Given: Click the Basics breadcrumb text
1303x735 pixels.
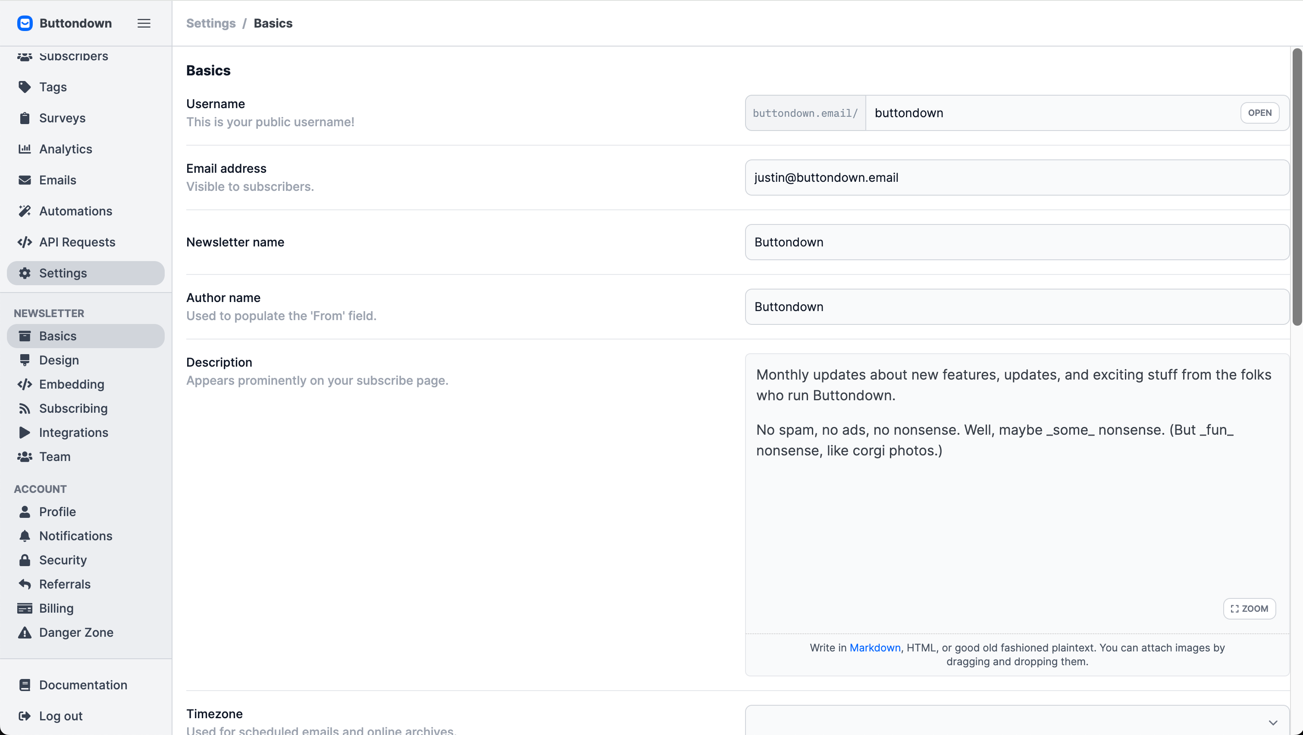Looking at the screenshot, I should pyautogui.click(x=273, y=23).
